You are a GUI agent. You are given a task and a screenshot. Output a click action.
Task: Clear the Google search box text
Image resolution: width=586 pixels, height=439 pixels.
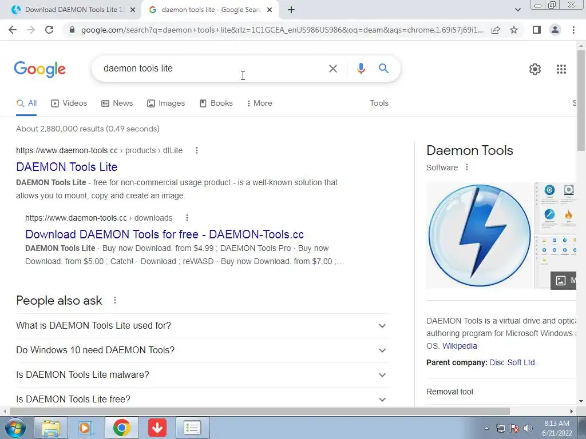tap(332, 69)
